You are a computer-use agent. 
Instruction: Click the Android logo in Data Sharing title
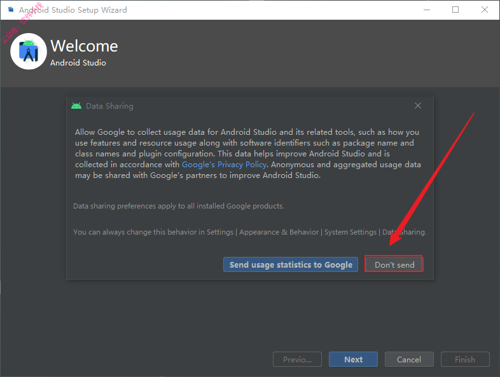[76, 106]
